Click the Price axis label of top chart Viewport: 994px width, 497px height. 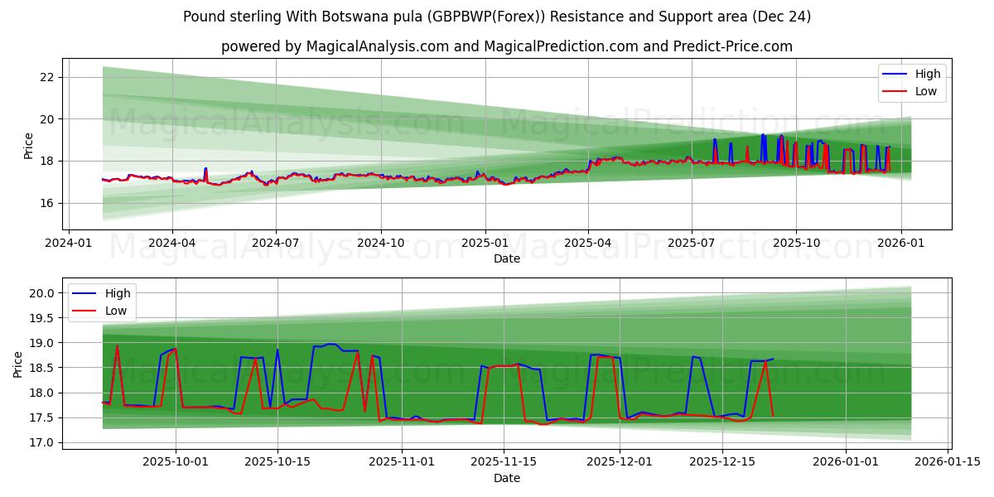click(x=28, y=142)
